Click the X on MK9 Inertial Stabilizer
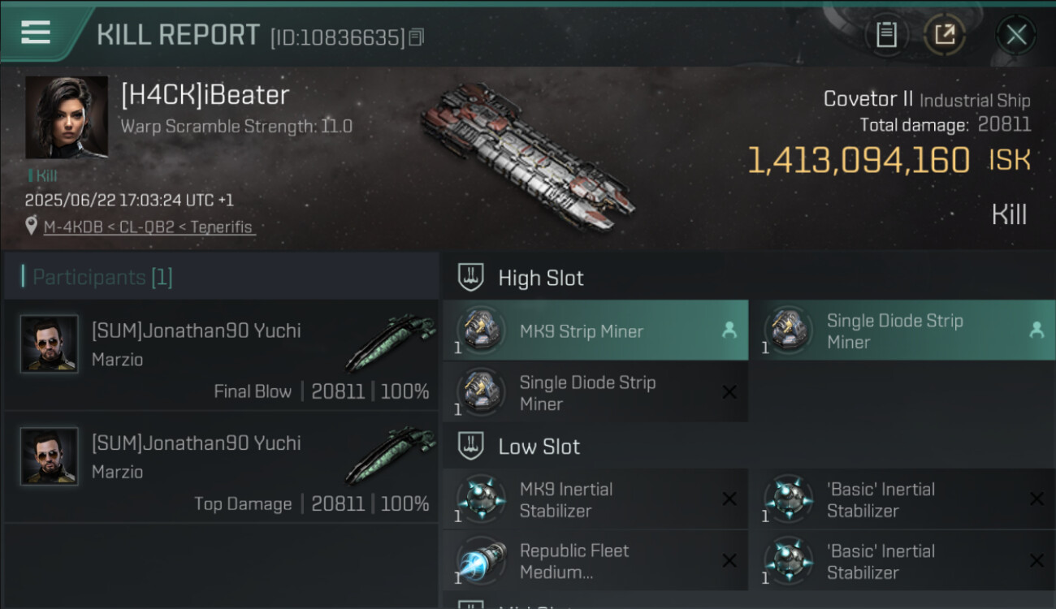The image size is (1056, 609). click(729, 499)
